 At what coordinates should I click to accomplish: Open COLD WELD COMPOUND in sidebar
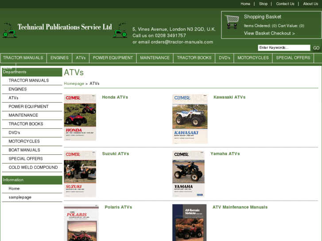point(33,167)
